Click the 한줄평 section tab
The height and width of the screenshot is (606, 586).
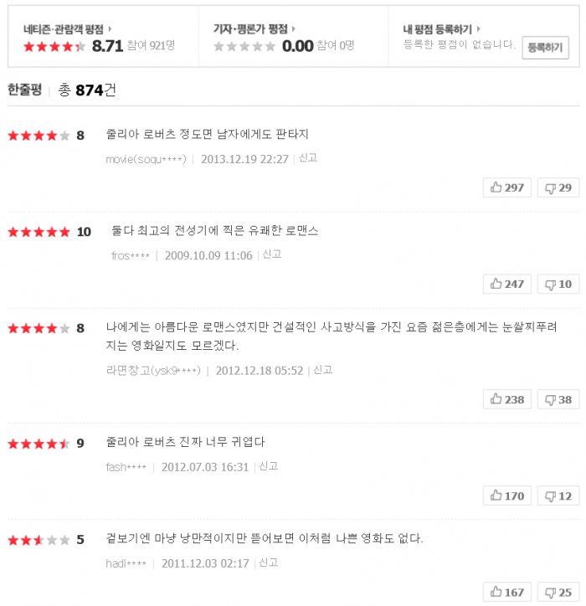[x=24, y=90]
